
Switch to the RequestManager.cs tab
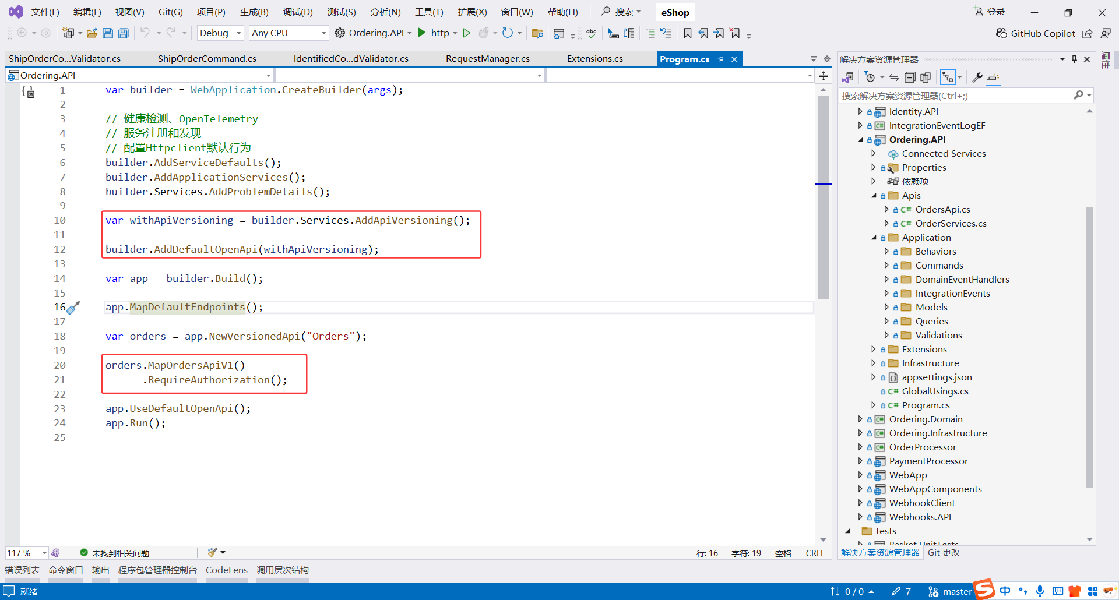coord(488,59)
